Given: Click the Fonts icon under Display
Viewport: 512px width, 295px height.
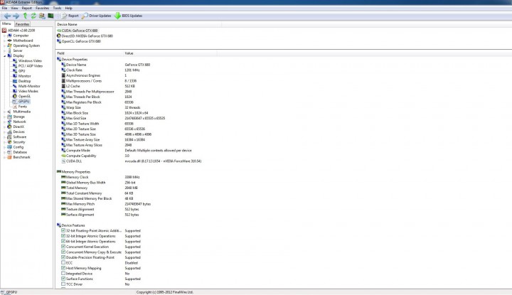Looking at the screenshot, I should 15,107.
